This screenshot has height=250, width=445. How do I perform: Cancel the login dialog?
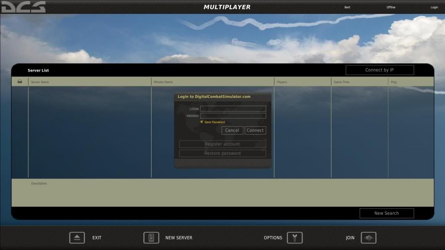tap(232, 130)
